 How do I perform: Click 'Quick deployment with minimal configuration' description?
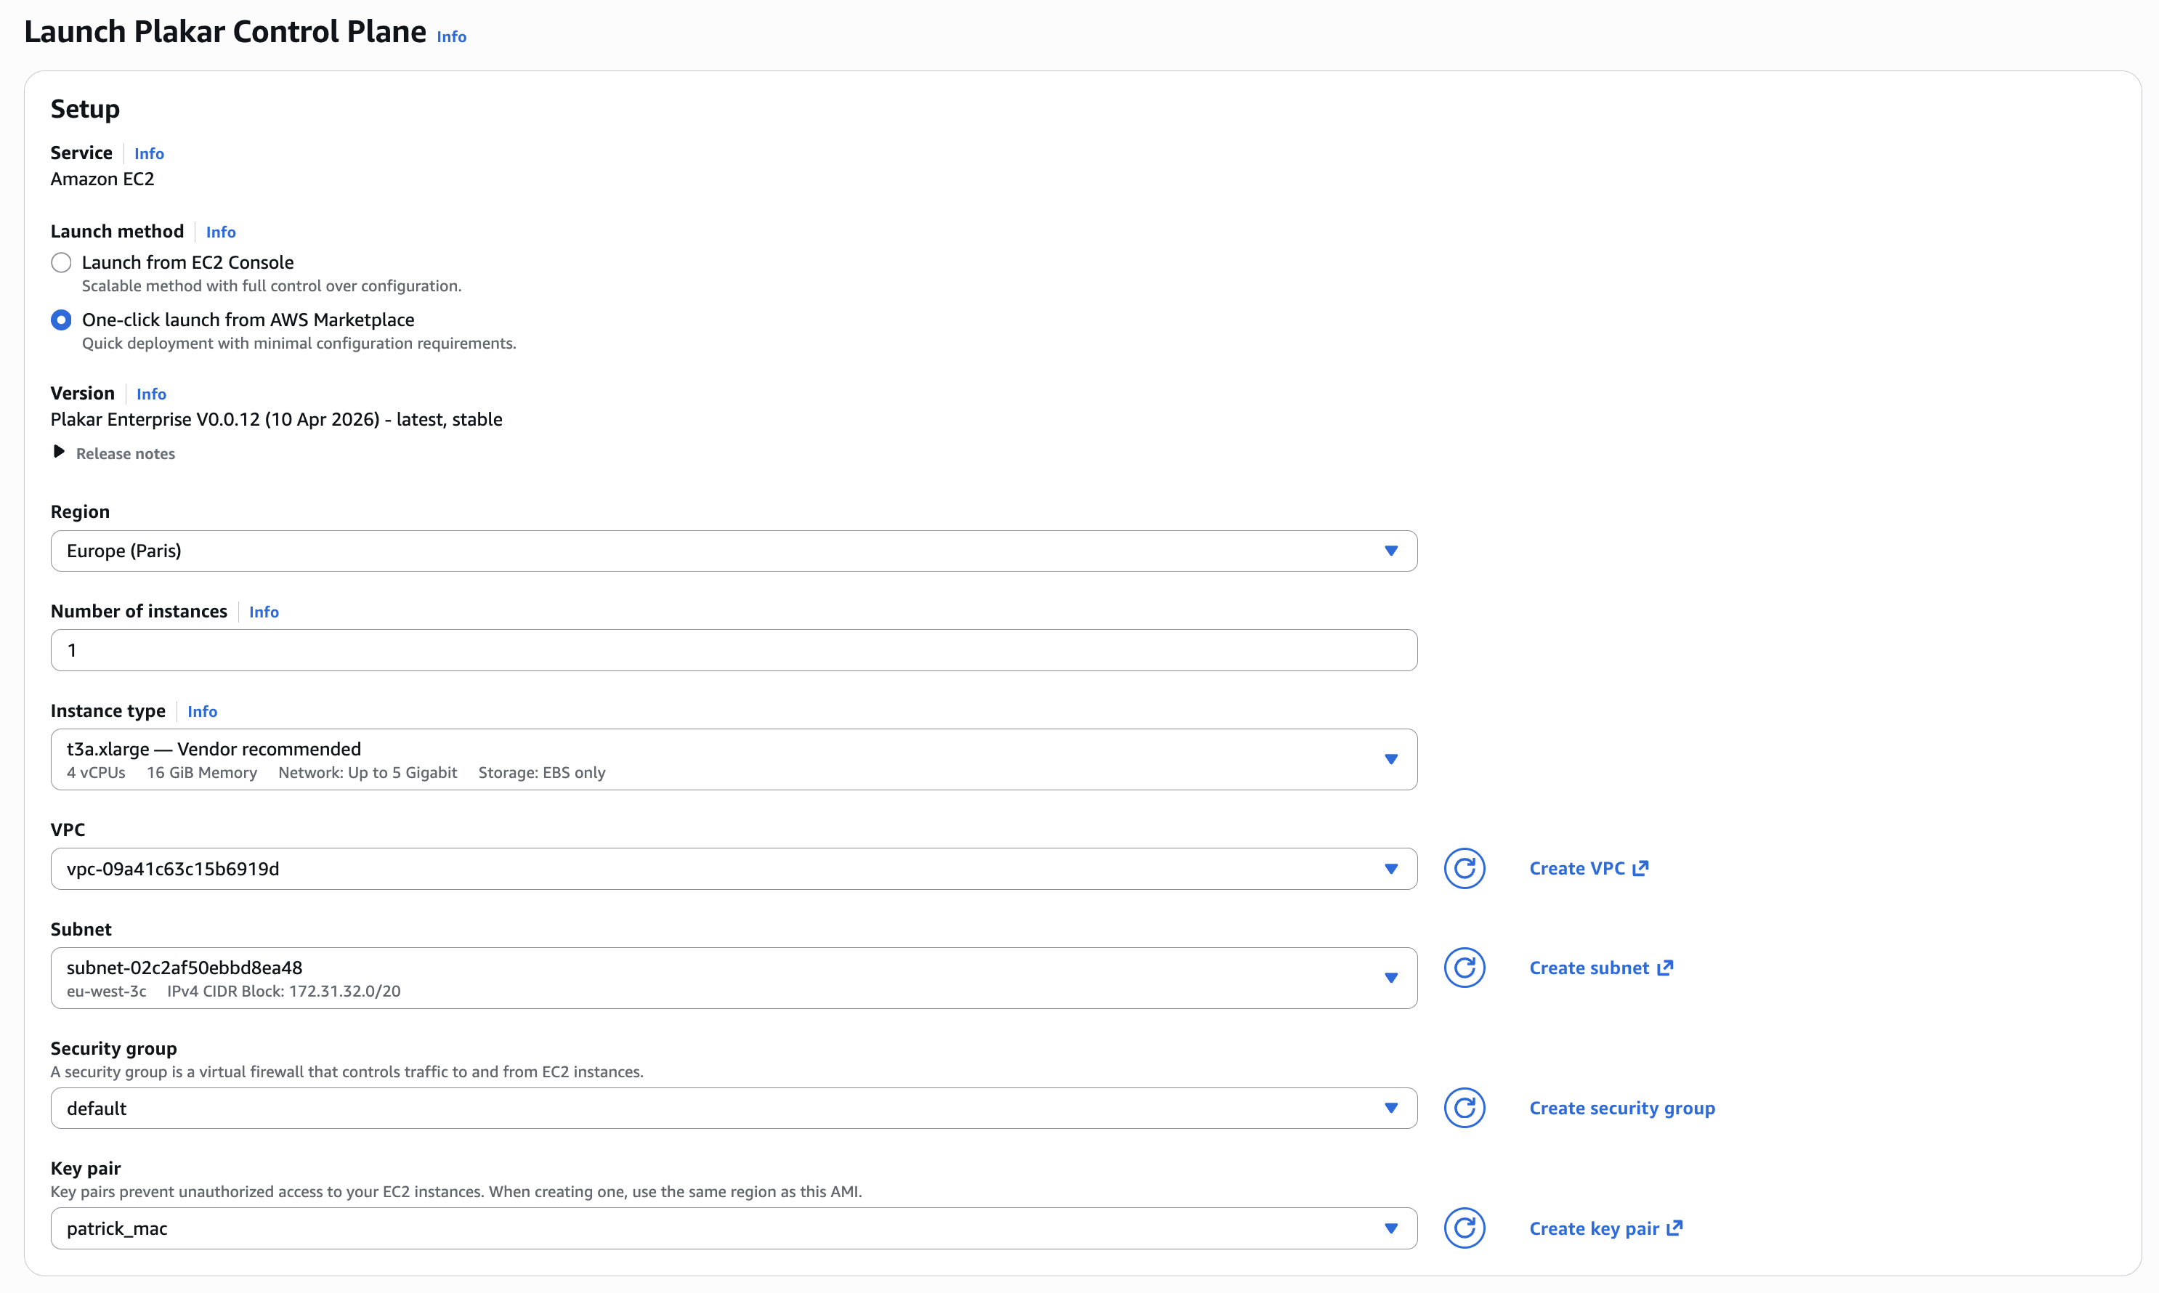(x=299, y=344)
